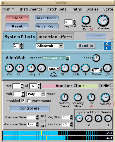Open the Virtual Keybd button
The width and height of the screenshot is (115, 142).
(x=47, y=26)
